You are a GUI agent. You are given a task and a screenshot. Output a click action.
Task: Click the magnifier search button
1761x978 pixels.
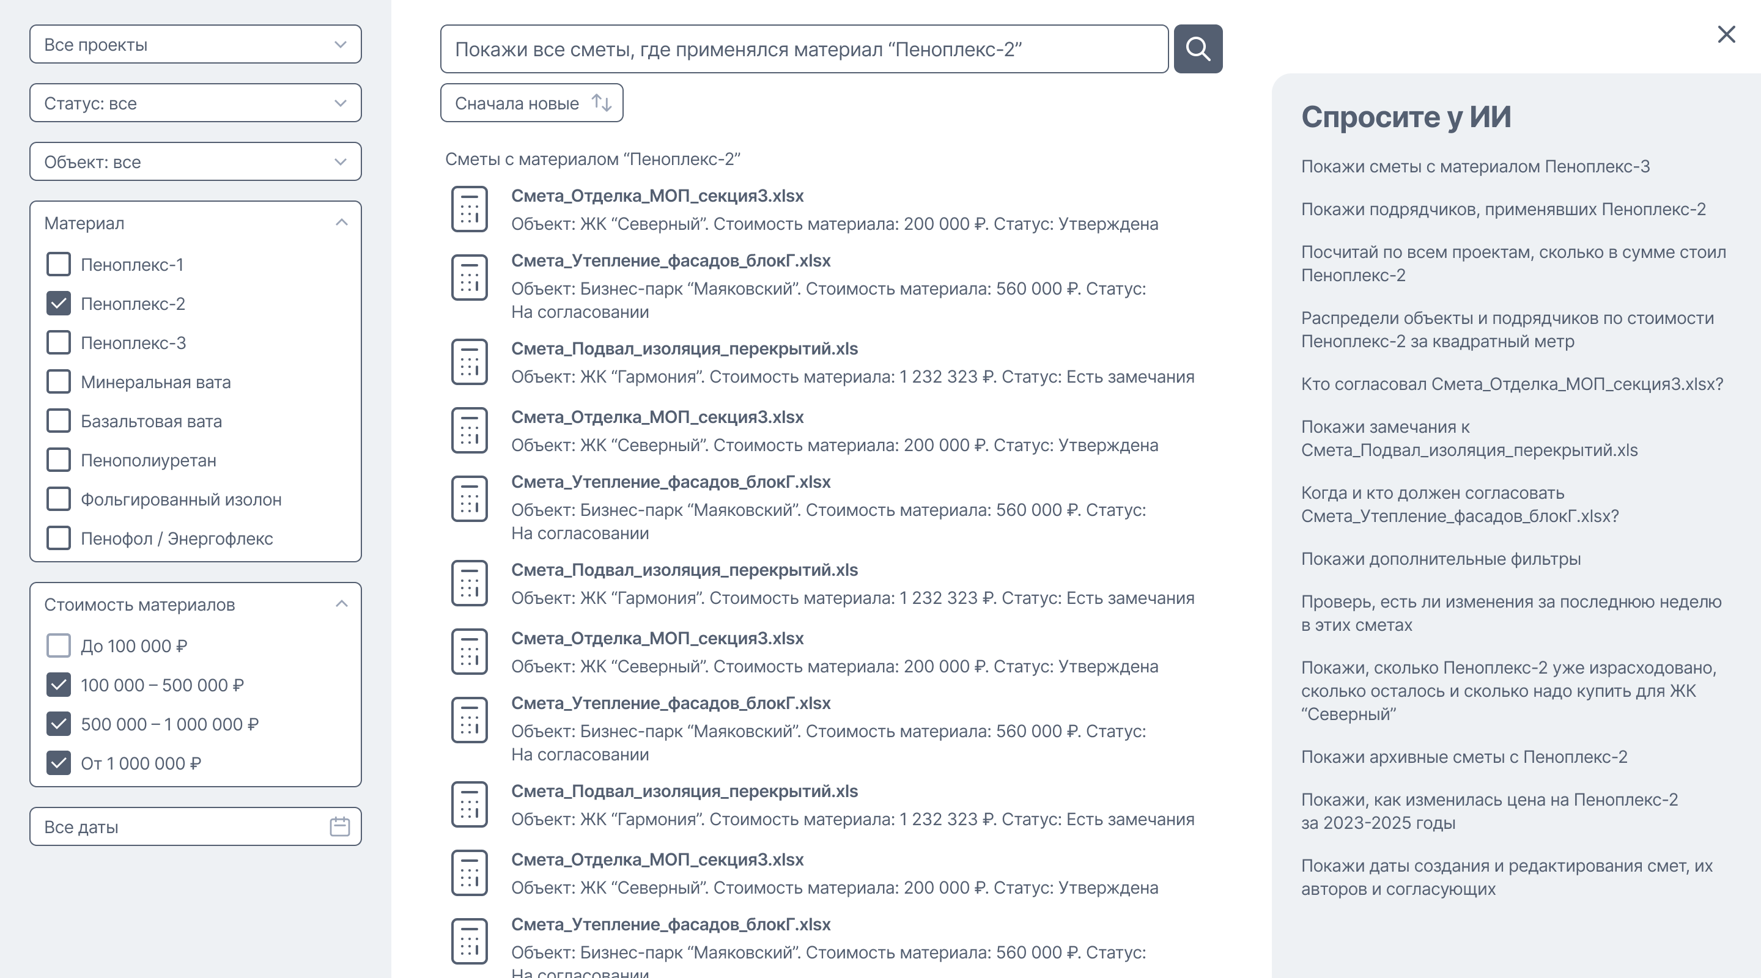coord(1198,48)
